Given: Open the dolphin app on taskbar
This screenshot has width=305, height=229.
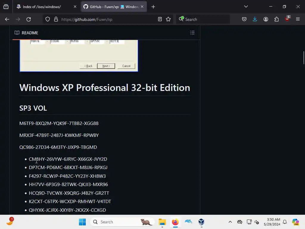Looking at the screenshot, I should tap(188, 222).
